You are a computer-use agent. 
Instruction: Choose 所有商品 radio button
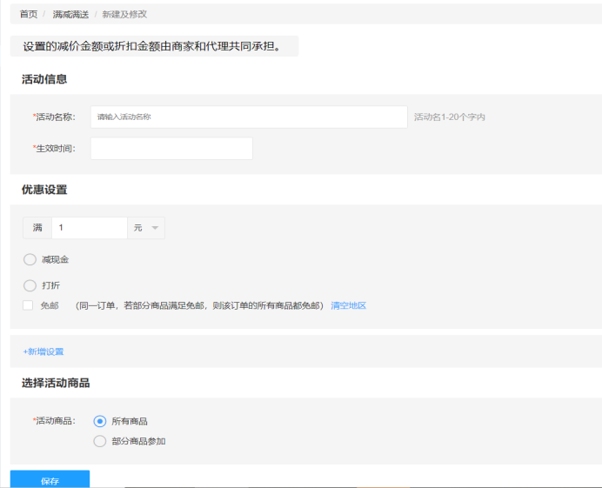(100, 421)
